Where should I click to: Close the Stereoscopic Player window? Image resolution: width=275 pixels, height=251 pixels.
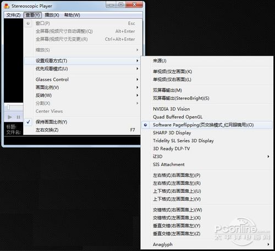(134, 4)
